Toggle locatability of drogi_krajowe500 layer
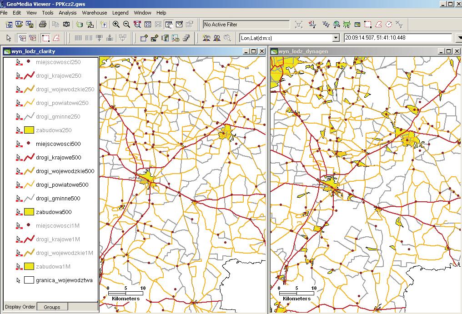 tap(19, 157)
